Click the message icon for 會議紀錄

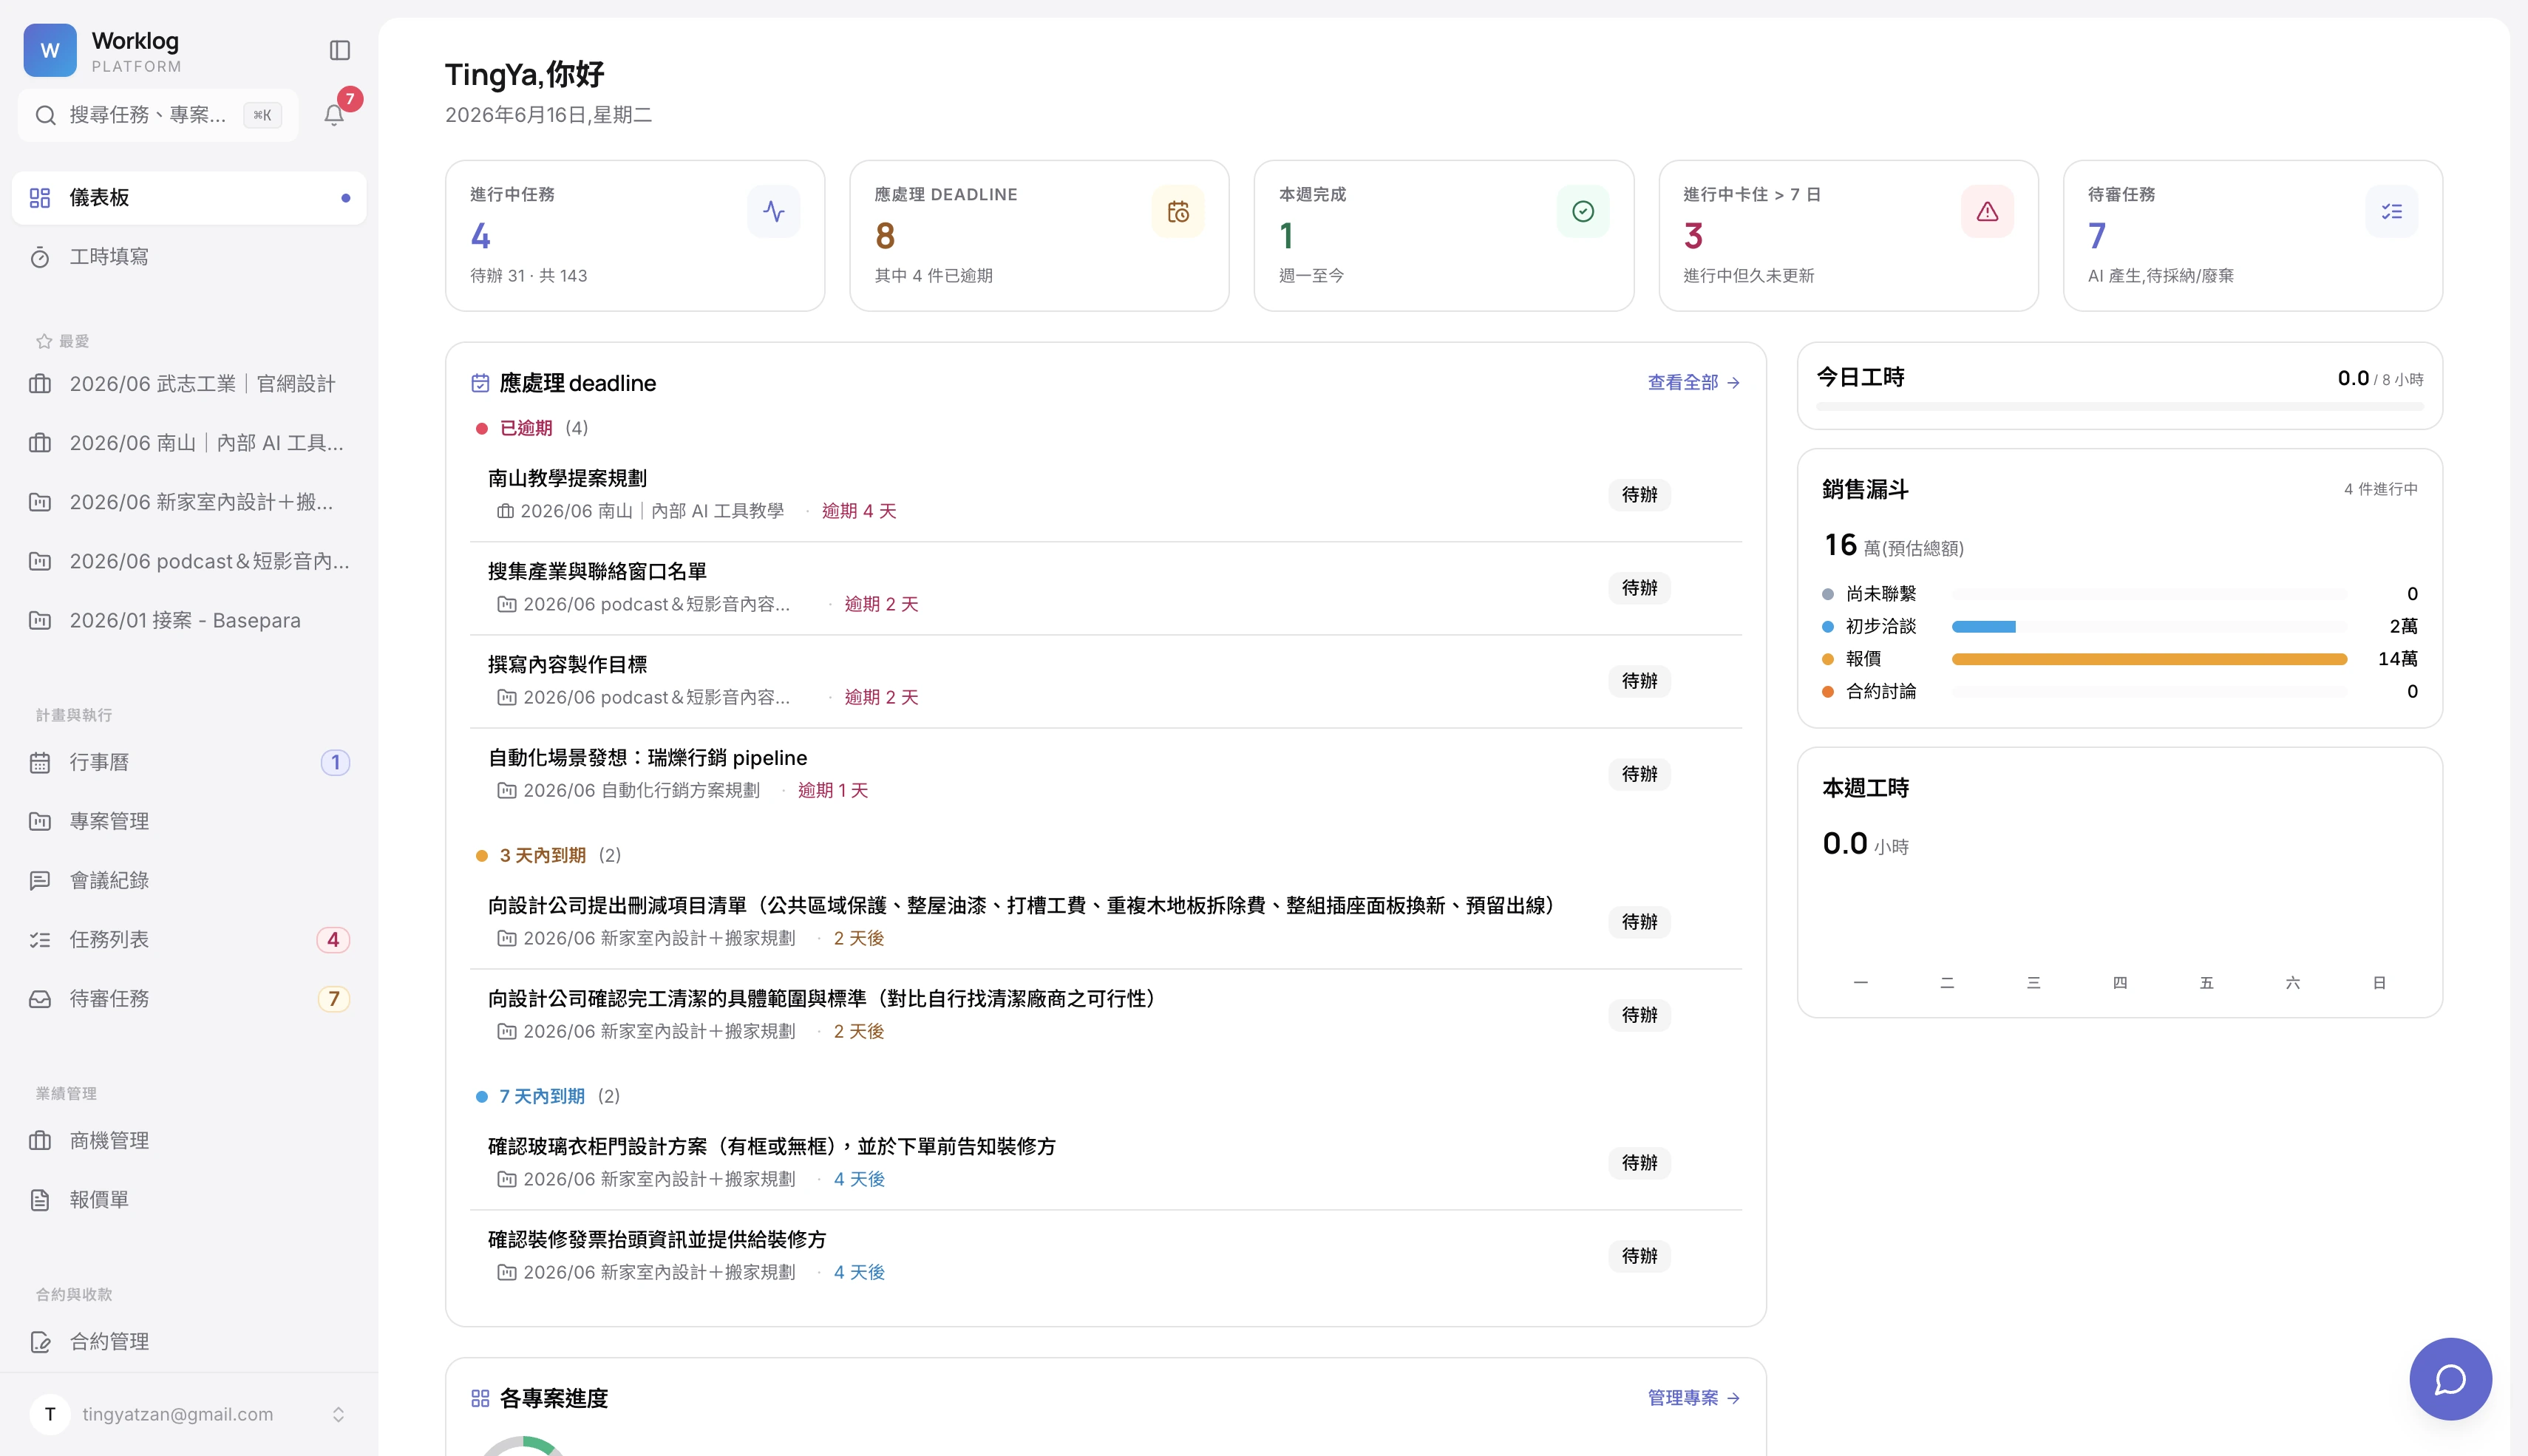point(40,880)
